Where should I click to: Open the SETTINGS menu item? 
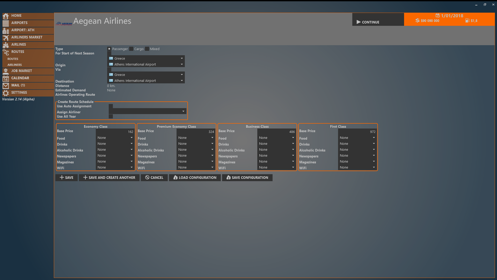point(28,93)
